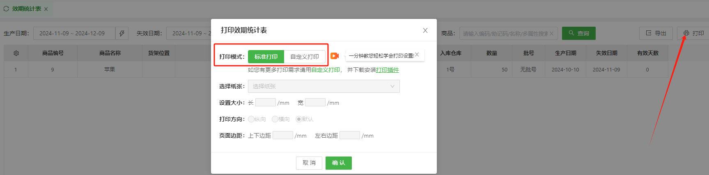Image resolution: width=709 pixels, height=175 pixels.
Task: Switch to the 效期统计表 tab
Action: (27, 9)
